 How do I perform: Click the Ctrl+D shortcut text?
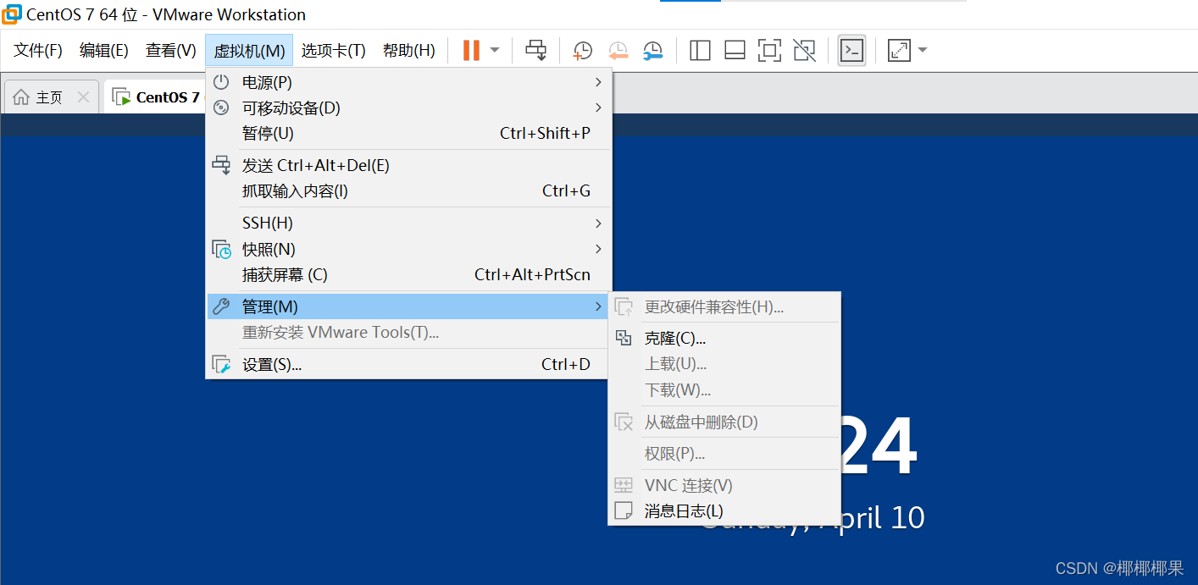coord(566,364)
